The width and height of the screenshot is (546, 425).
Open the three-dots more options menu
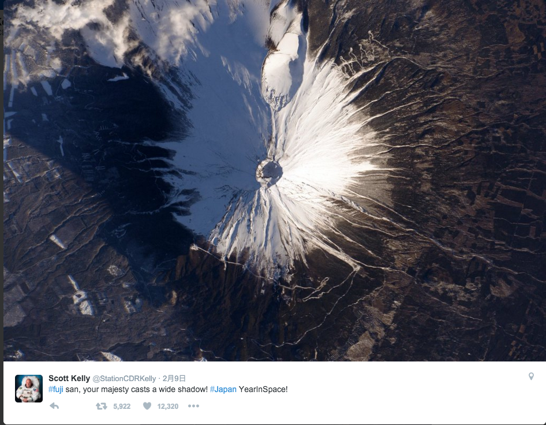pyautogui.click(x=193, y=406)
